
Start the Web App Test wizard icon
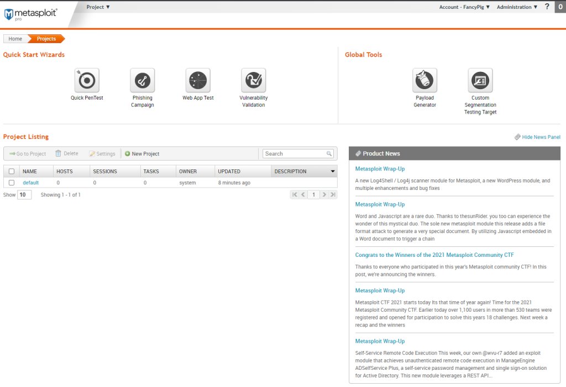click(198, 80)
